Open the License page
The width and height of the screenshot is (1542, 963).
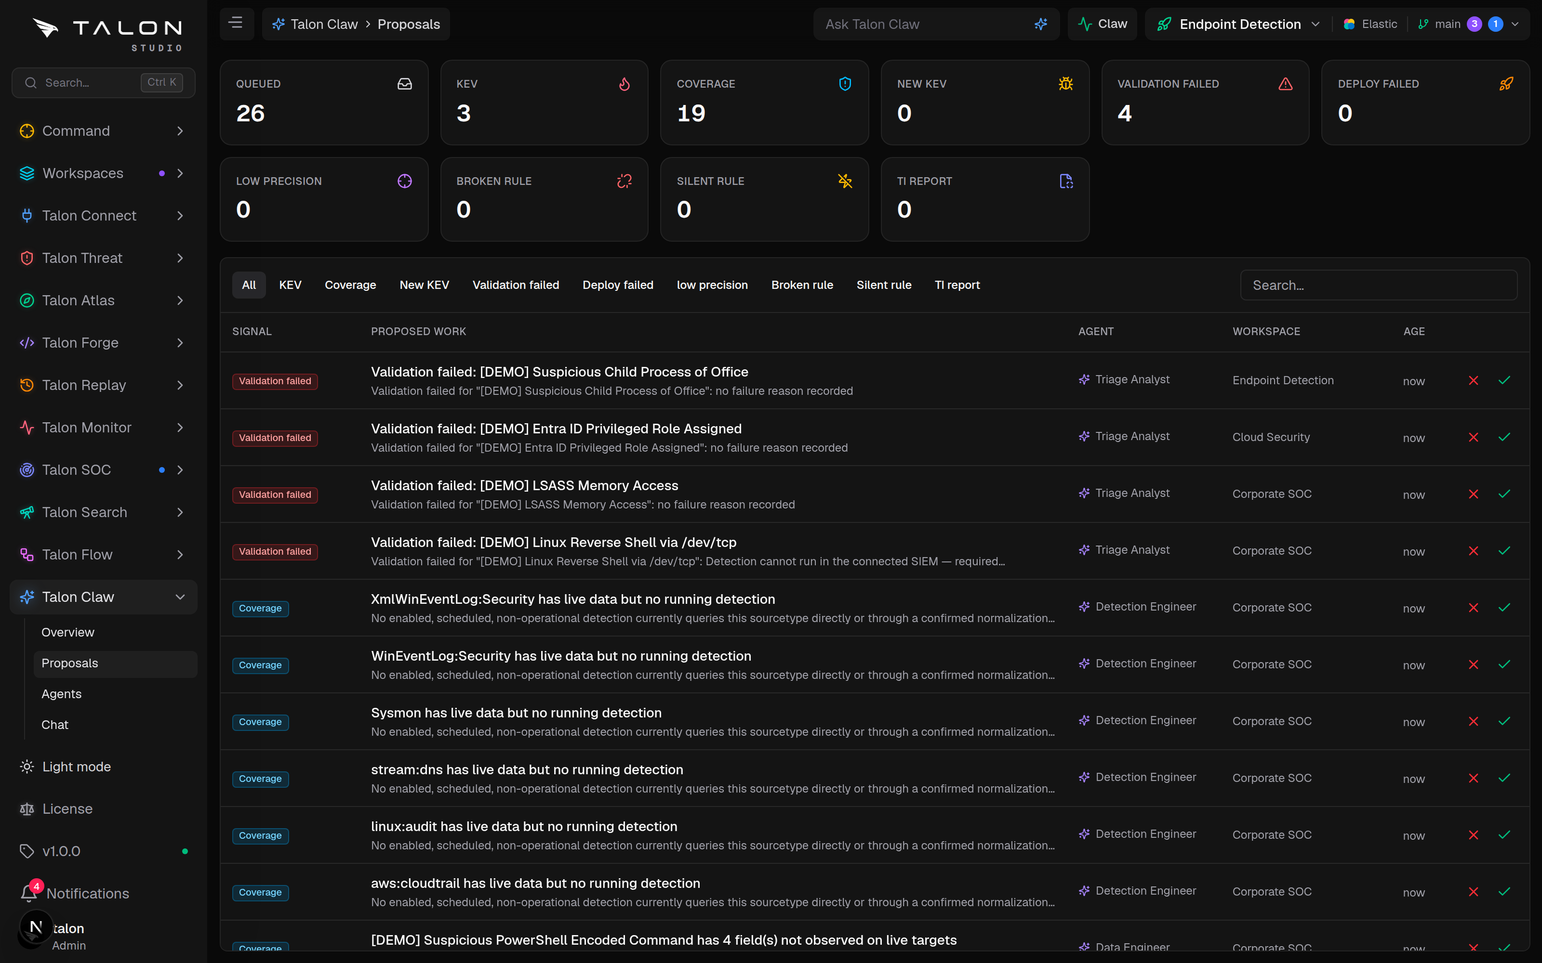pyautogui.click(x=103, y=808)
